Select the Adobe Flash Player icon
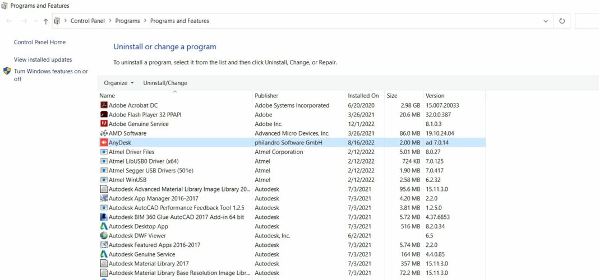Screen dimensions: 599x280 (x=104, y=115)
